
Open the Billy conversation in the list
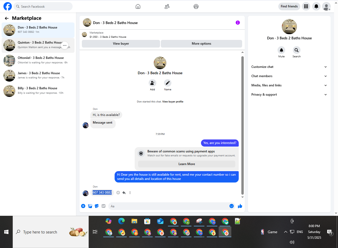point(38,91)
